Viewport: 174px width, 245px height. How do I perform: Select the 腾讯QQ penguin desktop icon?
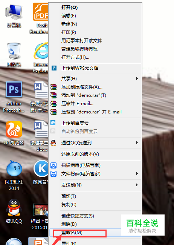(14, 207)
